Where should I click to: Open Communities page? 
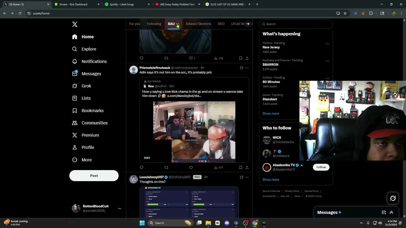[90, 123]
